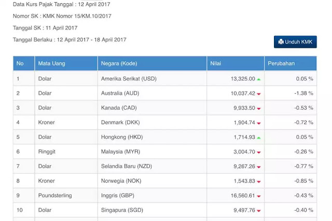Click the red down arrow beside 1,543.83

click(259, 182)
